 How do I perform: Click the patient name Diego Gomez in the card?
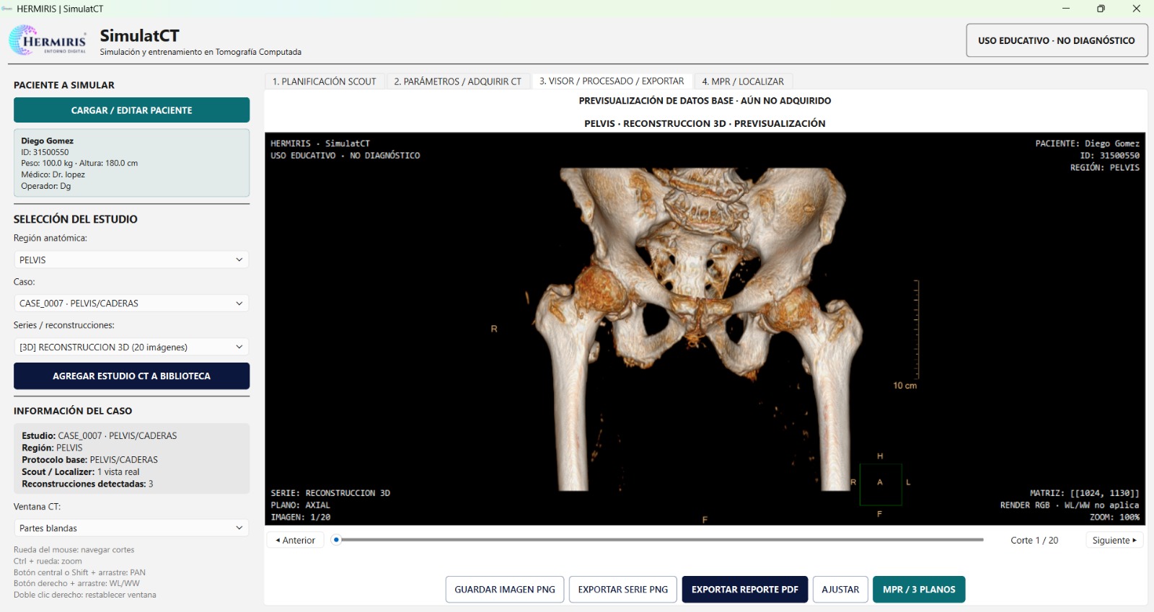tap(48, 141)
